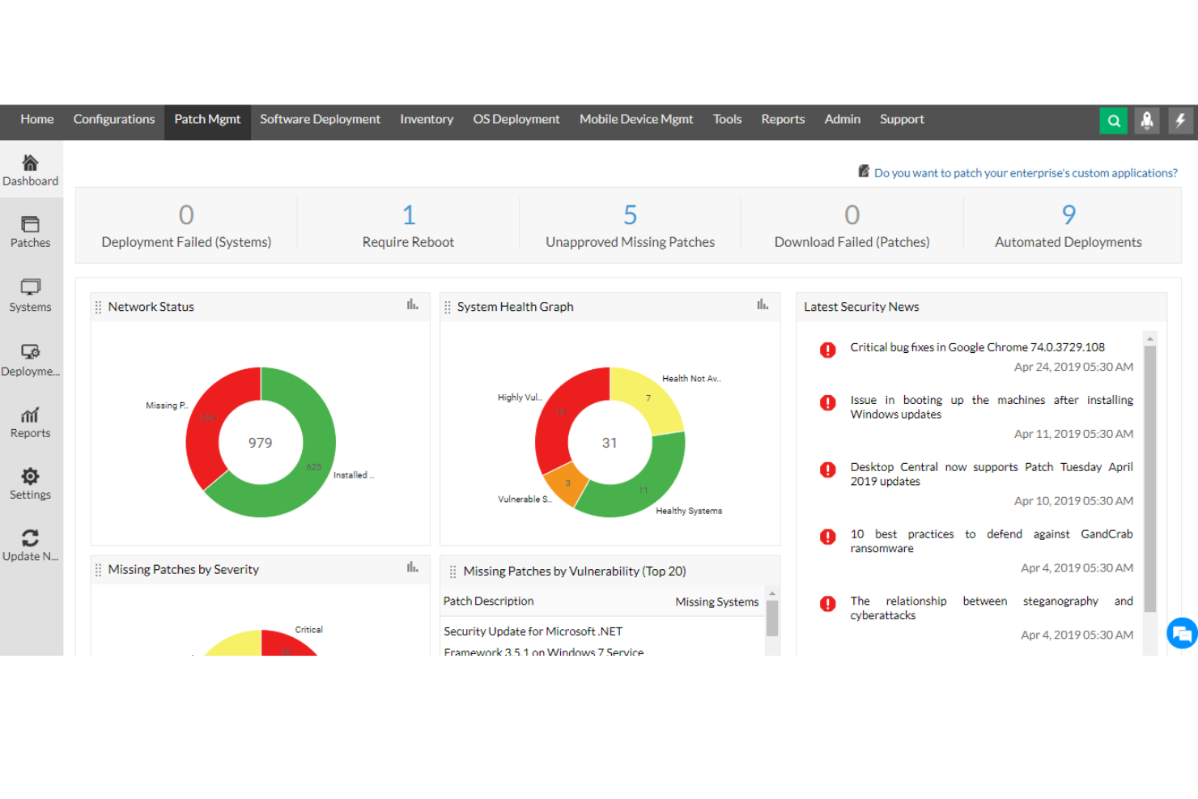The image size is (1198, 799).
Task: Click the chart icon on System Health Graph
Action: [x=762, y=304]
